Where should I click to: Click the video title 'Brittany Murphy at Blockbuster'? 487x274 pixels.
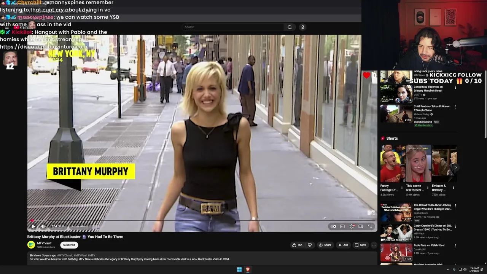75,237
